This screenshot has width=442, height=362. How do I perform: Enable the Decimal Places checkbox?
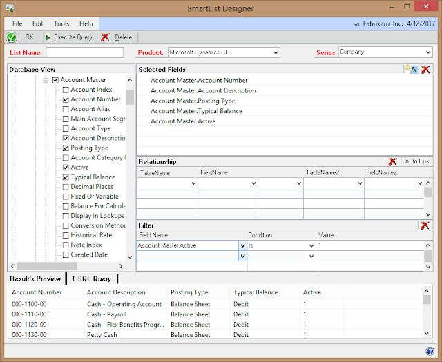click(x=66, y=187)
